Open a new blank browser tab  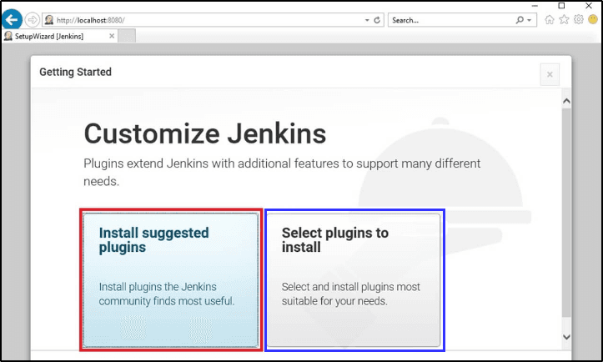[127, 36]
